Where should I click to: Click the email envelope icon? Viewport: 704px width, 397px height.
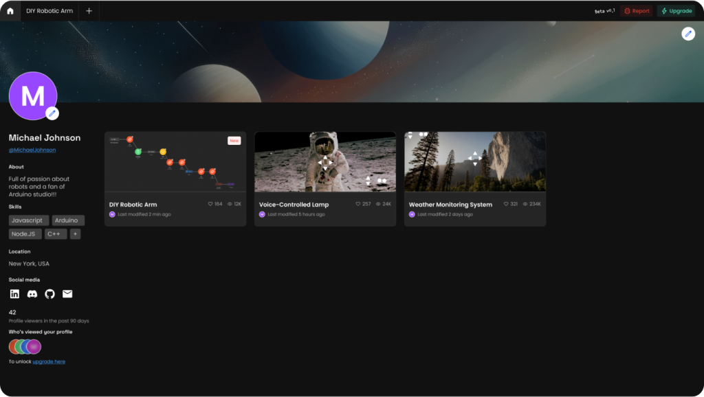point(67,294)
